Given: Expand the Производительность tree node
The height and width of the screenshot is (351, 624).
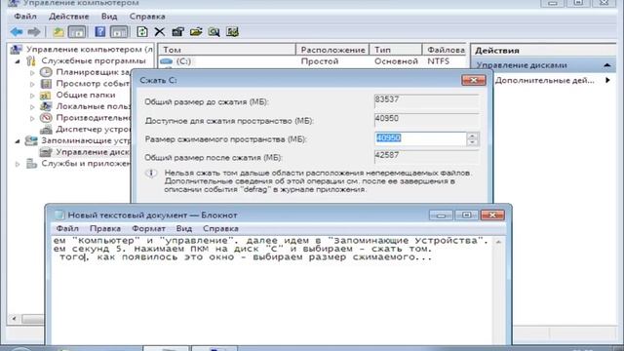Looking at the screenshot, I should pos(32,118).
